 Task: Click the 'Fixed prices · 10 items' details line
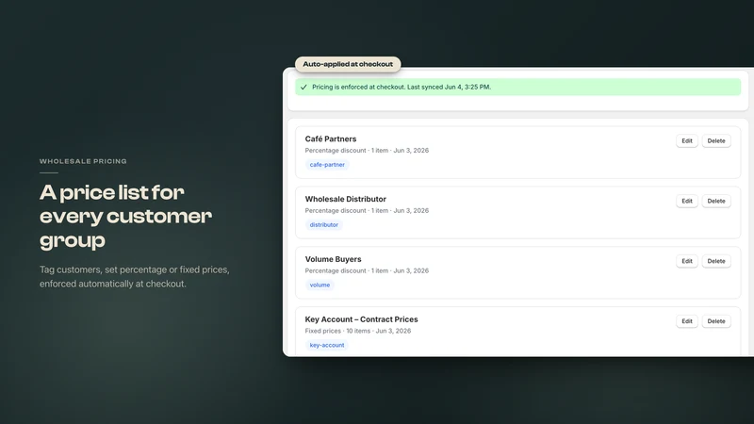click(358, 331)
